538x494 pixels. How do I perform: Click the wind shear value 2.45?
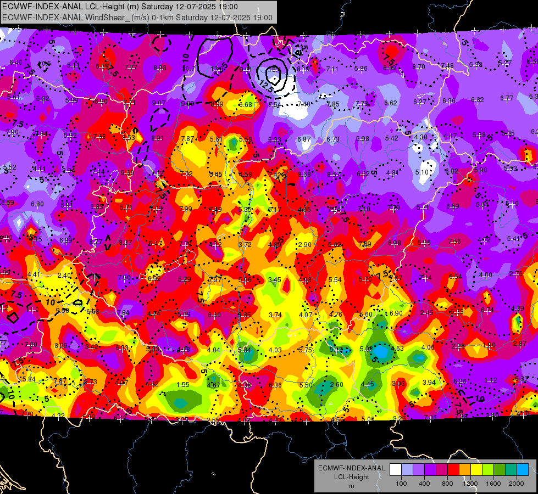[427, 313]
